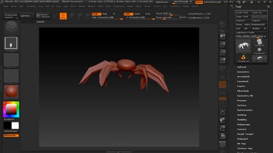Click the Tool palette reset icon
This screenshot has width=273, height=153.
tap(268, 7)
